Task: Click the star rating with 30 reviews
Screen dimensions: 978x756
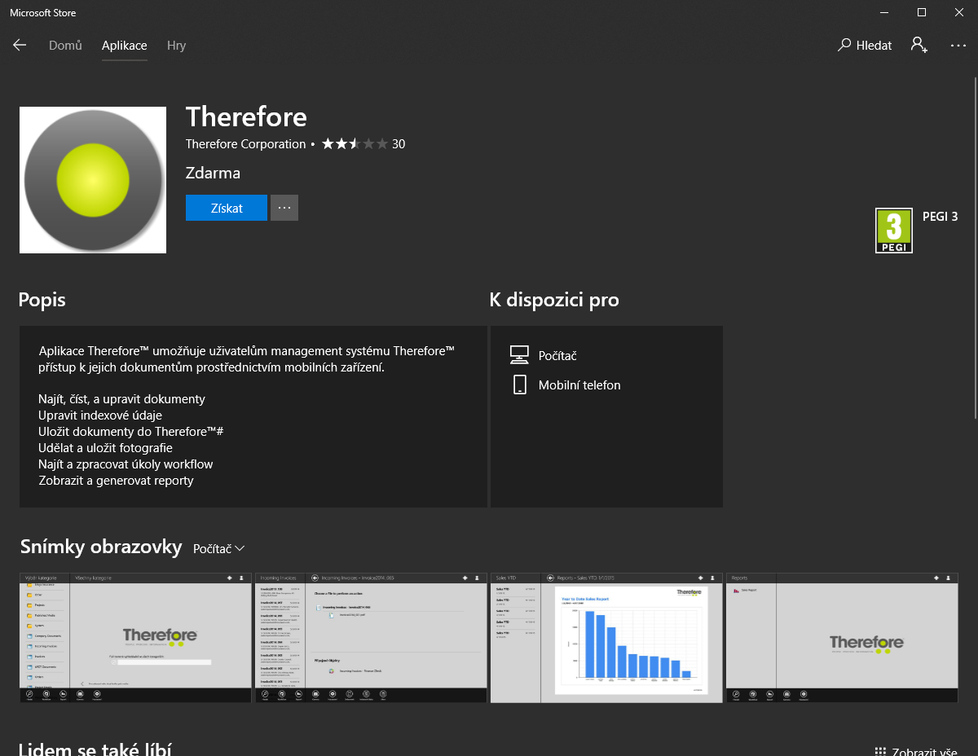Action: coord(363,144)
